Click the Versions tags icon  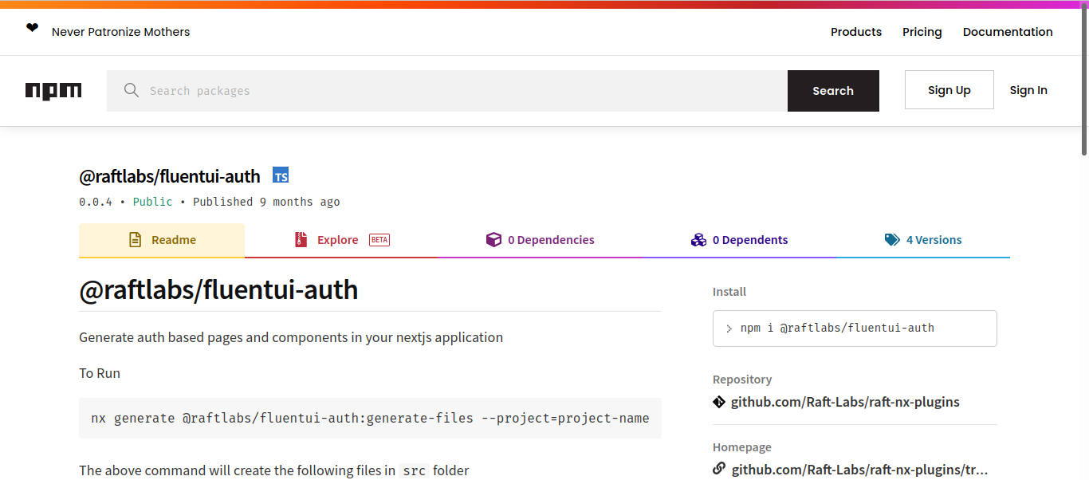click(x=892, y=240)
